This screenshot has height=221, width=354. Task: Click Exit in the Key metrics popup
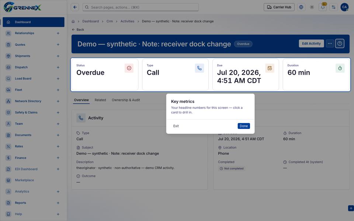[x=176, y=126]
